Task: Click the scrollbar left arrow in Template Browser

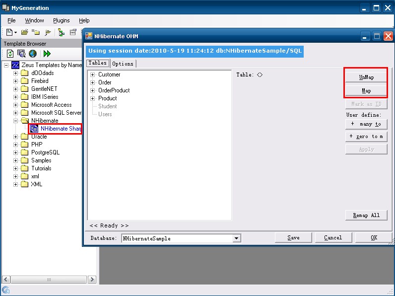Action: tap(6, 279)
